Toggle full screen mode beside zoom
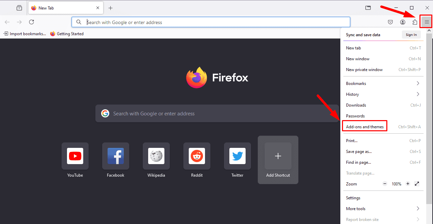 tap(417, 184)
